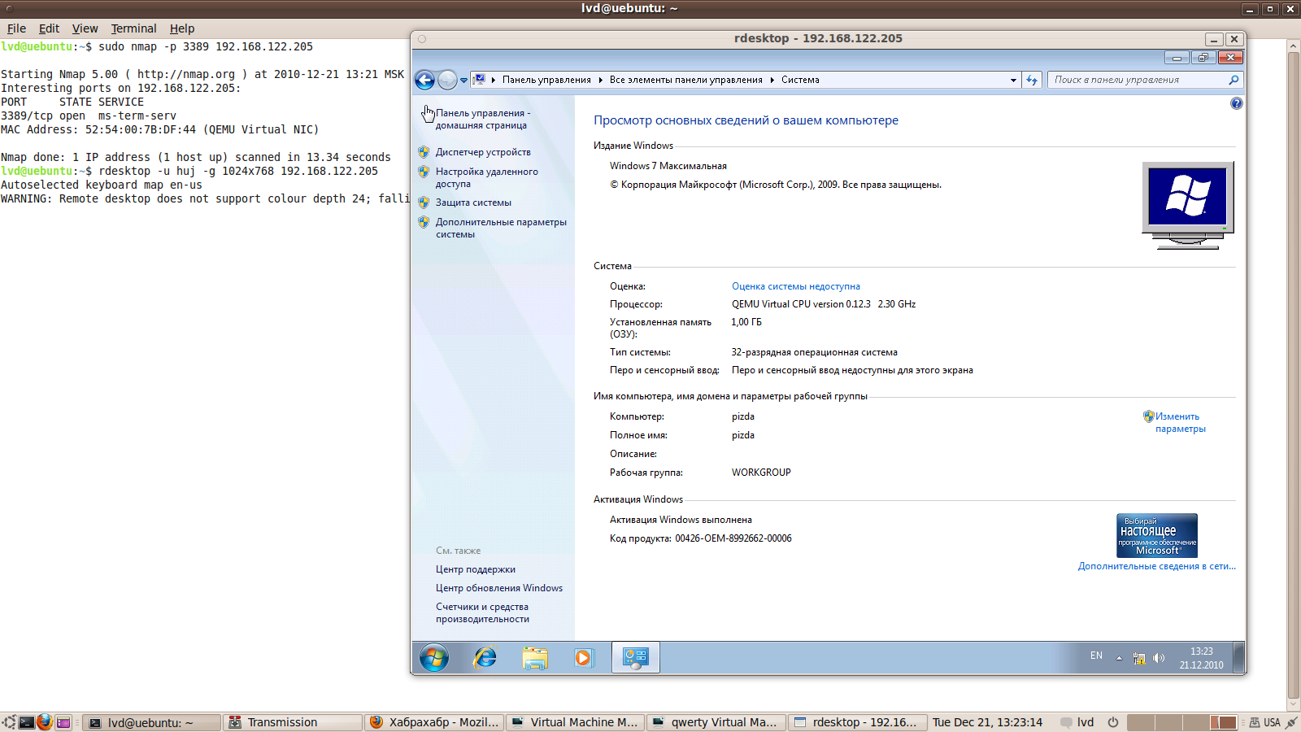Show hidden tray icons arrow
Viewport: 1301px width, 732px height.
1119,658
